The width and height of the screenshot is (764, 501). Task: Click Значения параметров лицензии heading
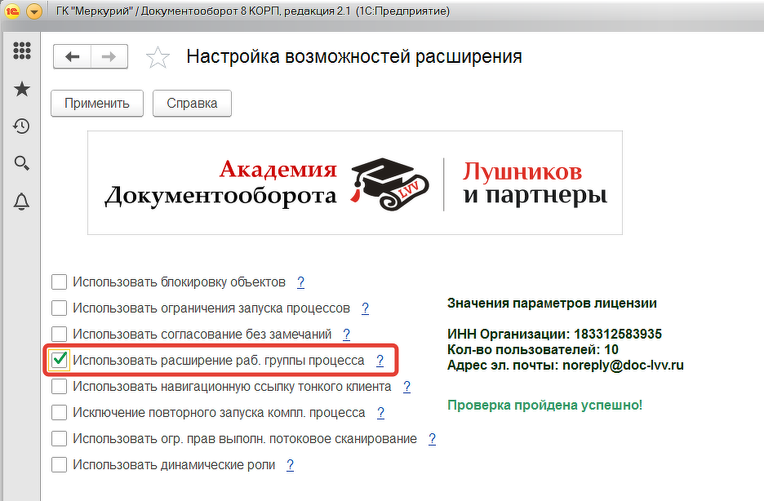[x=552, y=304]
